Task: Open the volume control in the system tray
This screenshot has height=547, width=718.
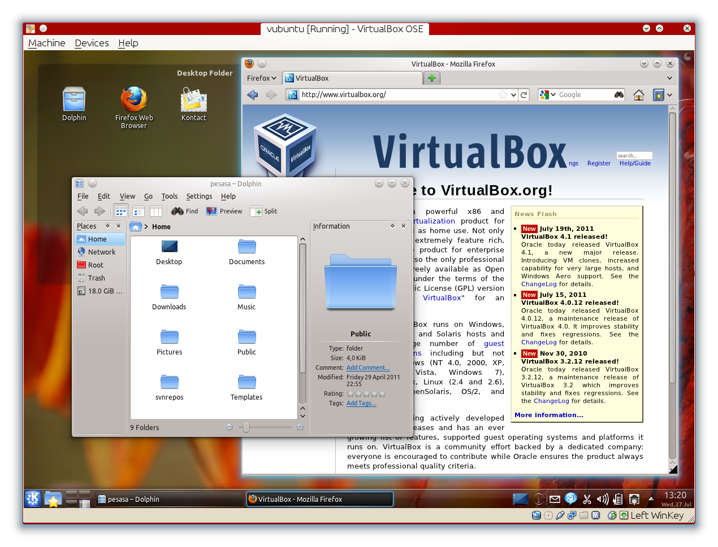Action: pos(603,499)
